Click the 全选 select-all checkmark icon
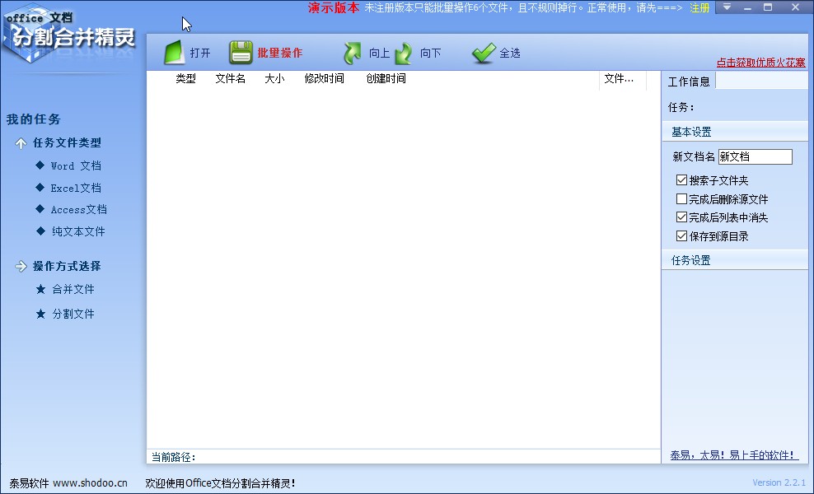This screenshot has height=494, width=814. 484,51
